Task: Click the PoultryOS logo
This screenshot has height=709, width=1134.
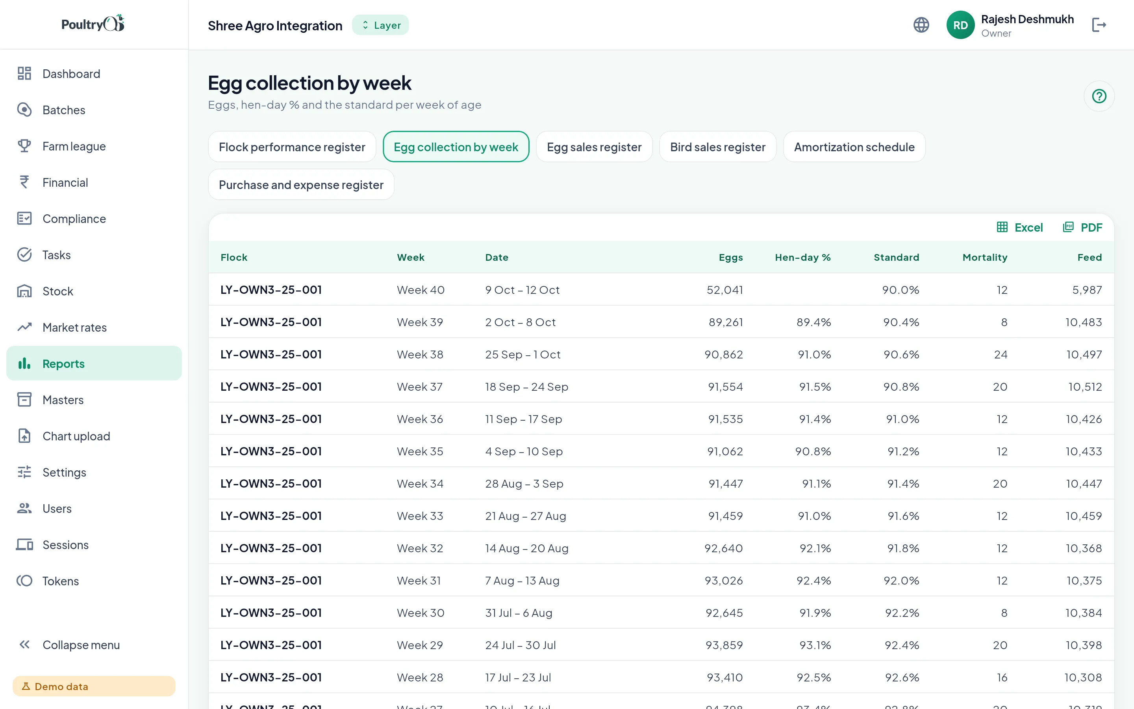Action: pos(93,24)
